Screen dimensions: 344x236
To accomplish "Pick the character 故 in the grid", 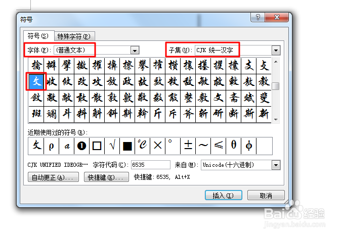I will [142, 82].
